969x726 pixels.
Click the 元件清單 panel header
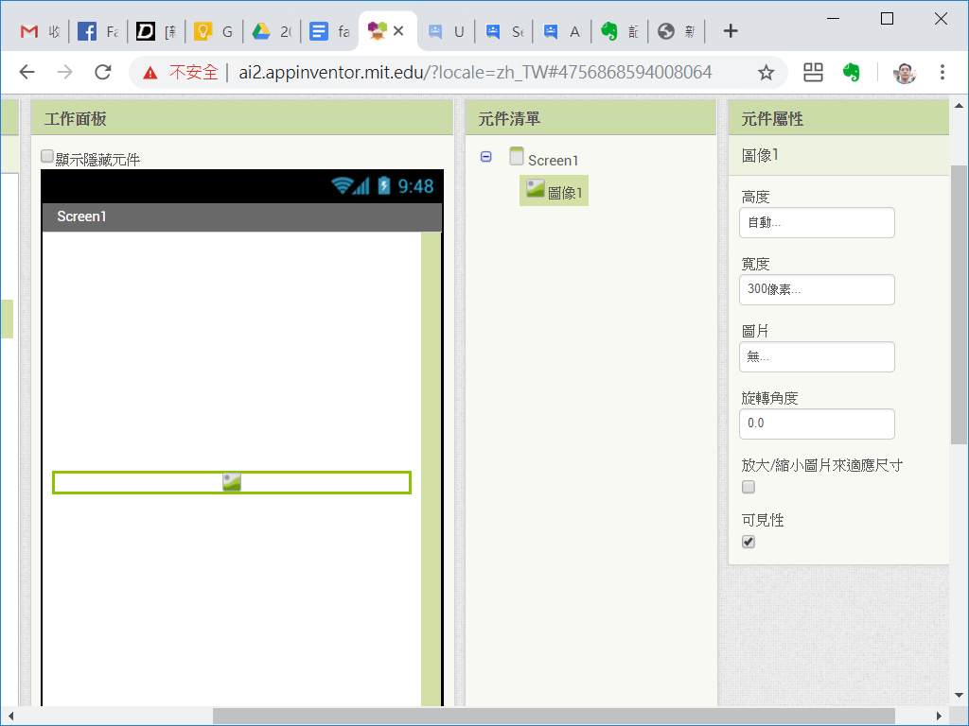pos(590,118)
